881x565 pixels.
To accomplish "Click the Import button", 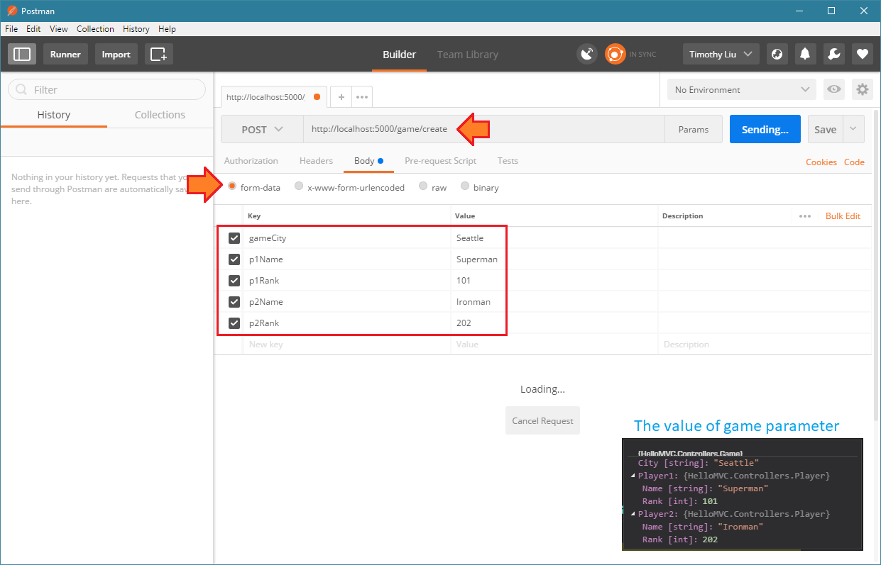I will click(x=116, y=54).
